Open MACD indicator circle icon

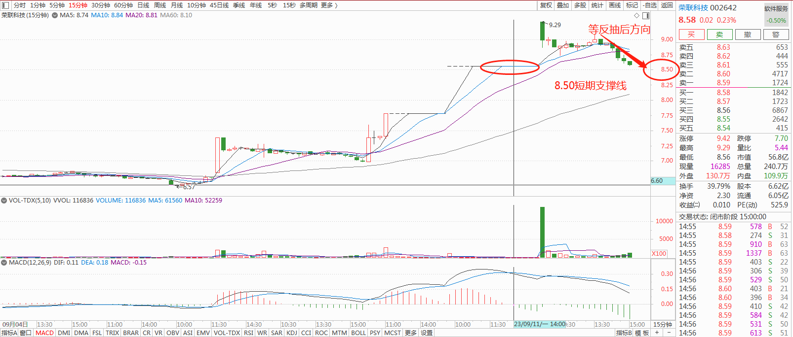point(4,263)
